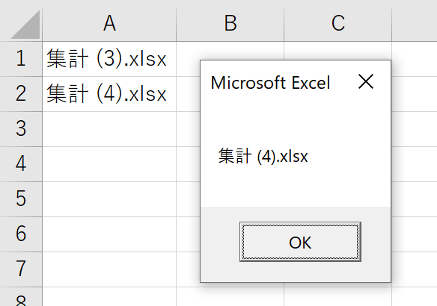Select row 2 header

[21, 94]
